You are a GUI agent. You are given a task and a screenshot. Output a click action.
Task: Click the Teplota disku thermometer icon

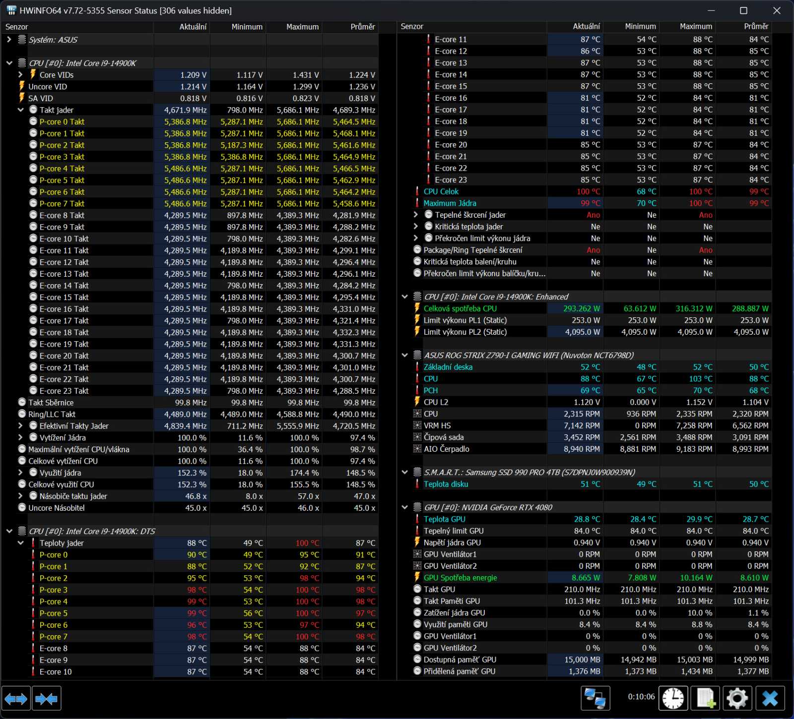417,484
